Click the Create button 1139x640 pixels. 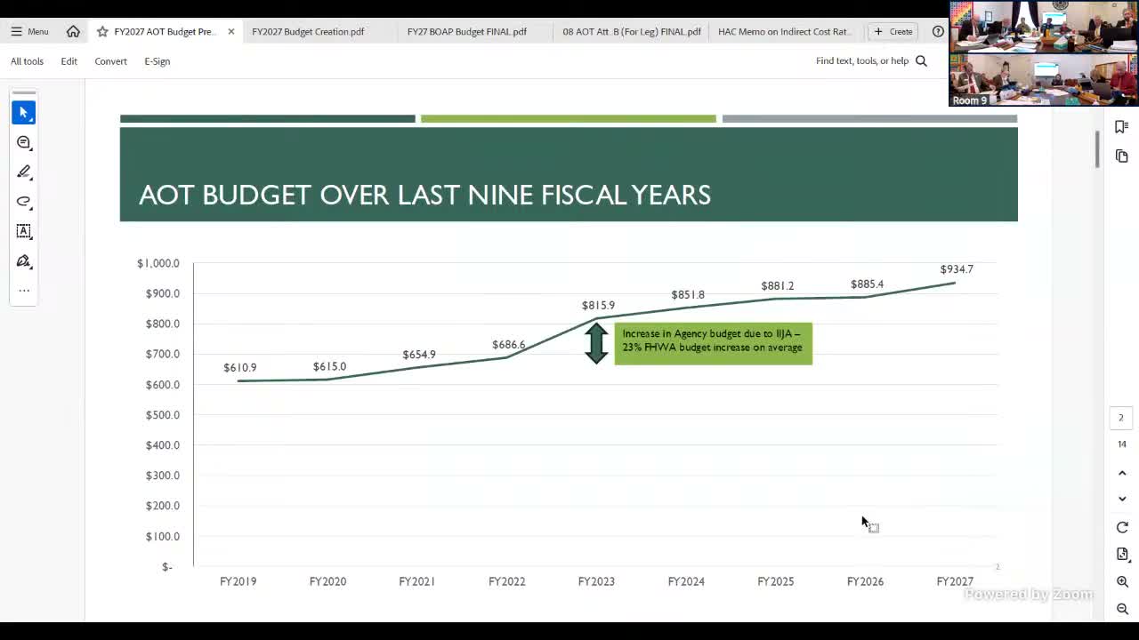893,31
